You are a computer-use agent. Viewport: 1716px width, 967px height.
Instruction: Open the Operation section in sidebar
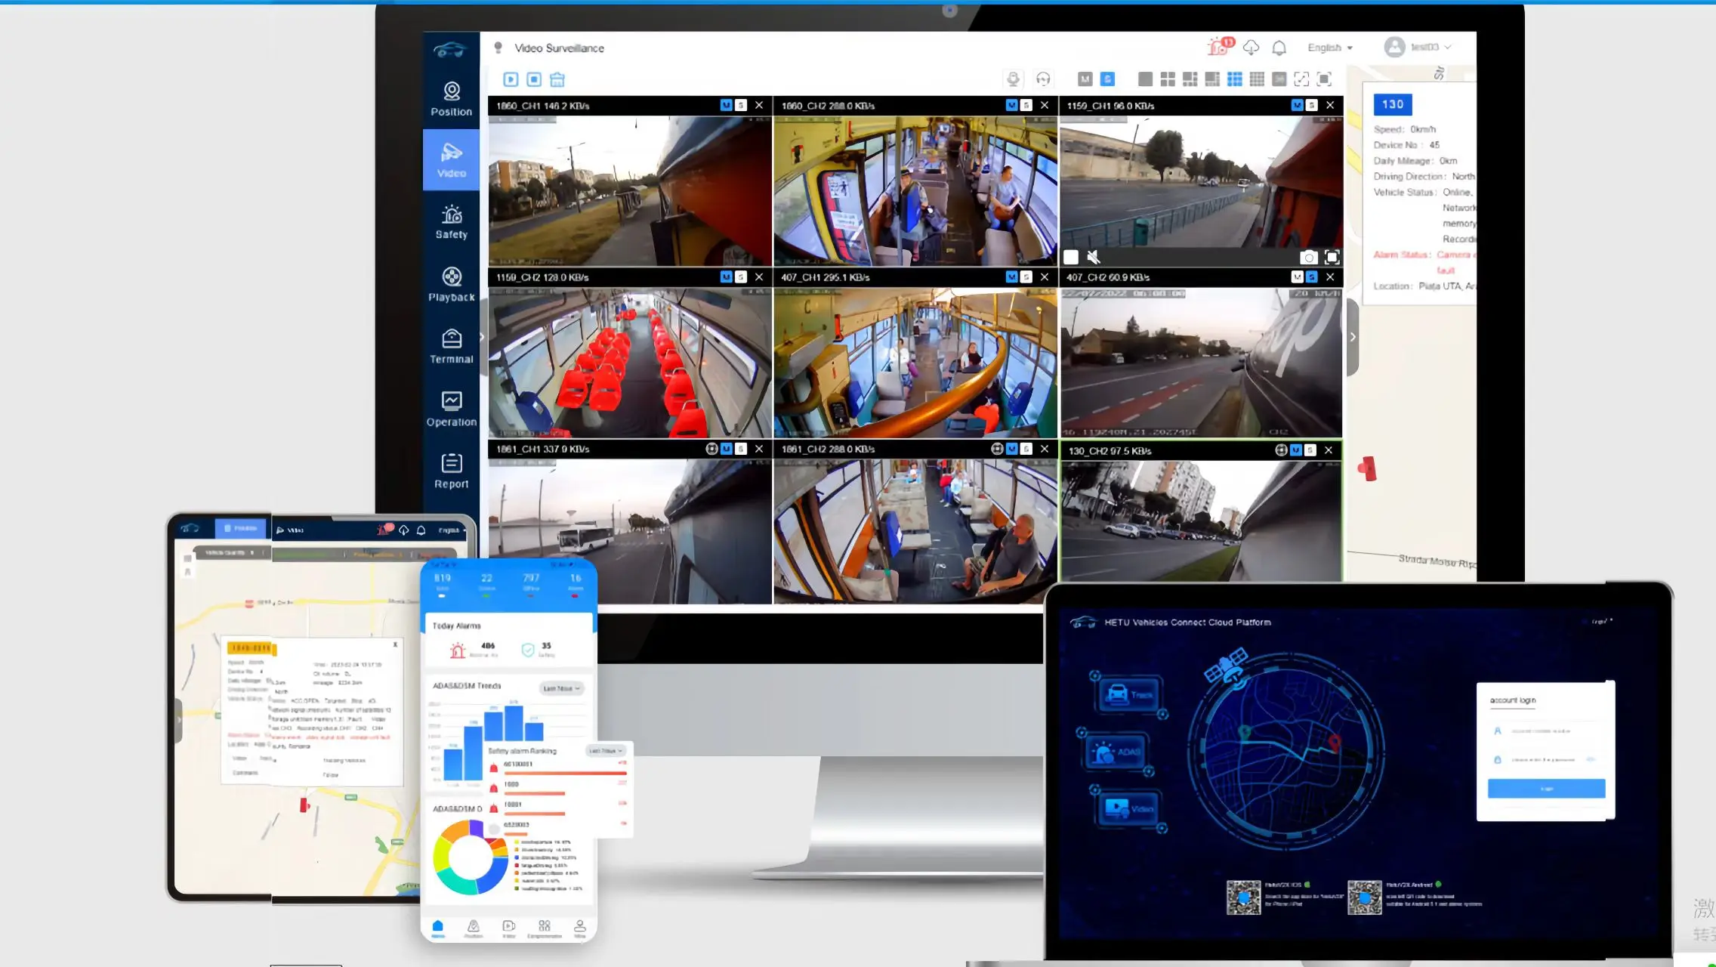pyautogui.click(x=451, y=409)
